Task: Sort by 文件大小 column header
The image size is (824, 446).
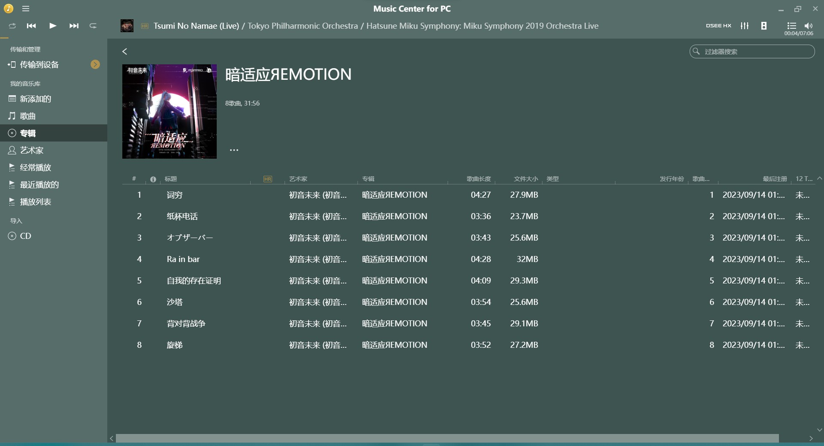Action: coord(526,179)
